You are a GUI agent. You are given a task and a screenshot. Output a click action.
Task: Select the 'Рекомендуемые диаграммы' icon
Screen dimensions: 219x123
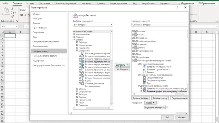pos(83,53)
